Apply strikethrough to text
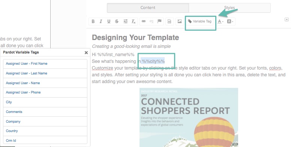The image size is (291, 147). 117,21
